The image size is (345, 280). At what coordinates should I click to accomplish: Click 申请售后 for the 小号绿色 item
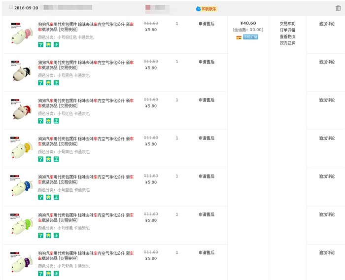[x=207, y=214]
